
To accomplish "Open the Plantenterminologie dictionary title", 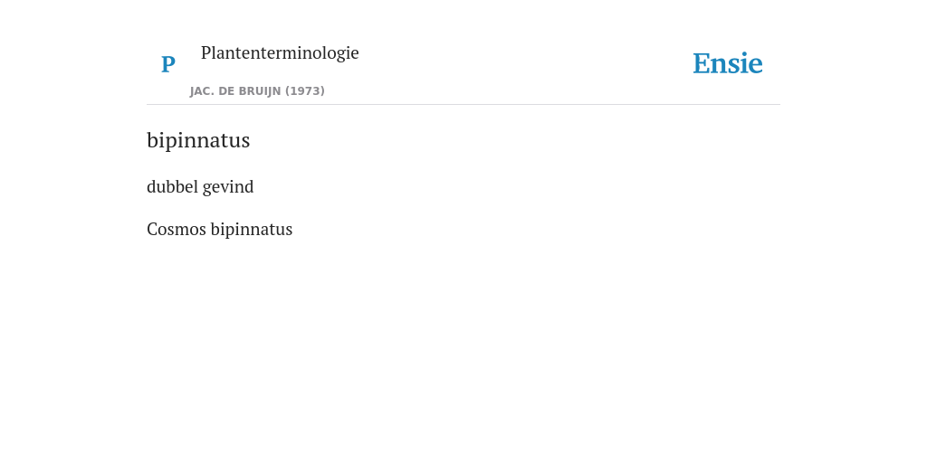I will click(x=280, y=53).
